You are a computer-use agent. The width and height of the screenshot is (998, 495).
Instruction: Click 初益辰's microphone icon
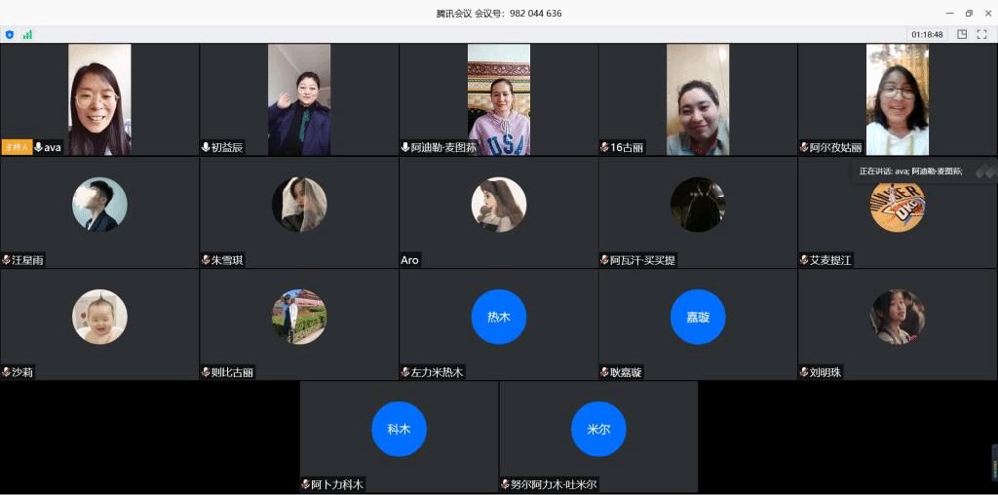click(x=206, y=147)
